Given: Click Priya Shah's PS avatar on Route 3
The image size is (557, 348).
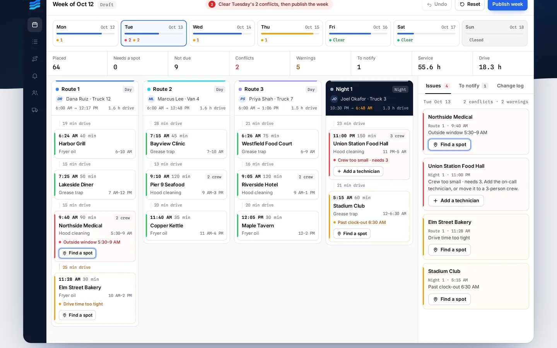Looking at the screenshot, I should 243,99.
